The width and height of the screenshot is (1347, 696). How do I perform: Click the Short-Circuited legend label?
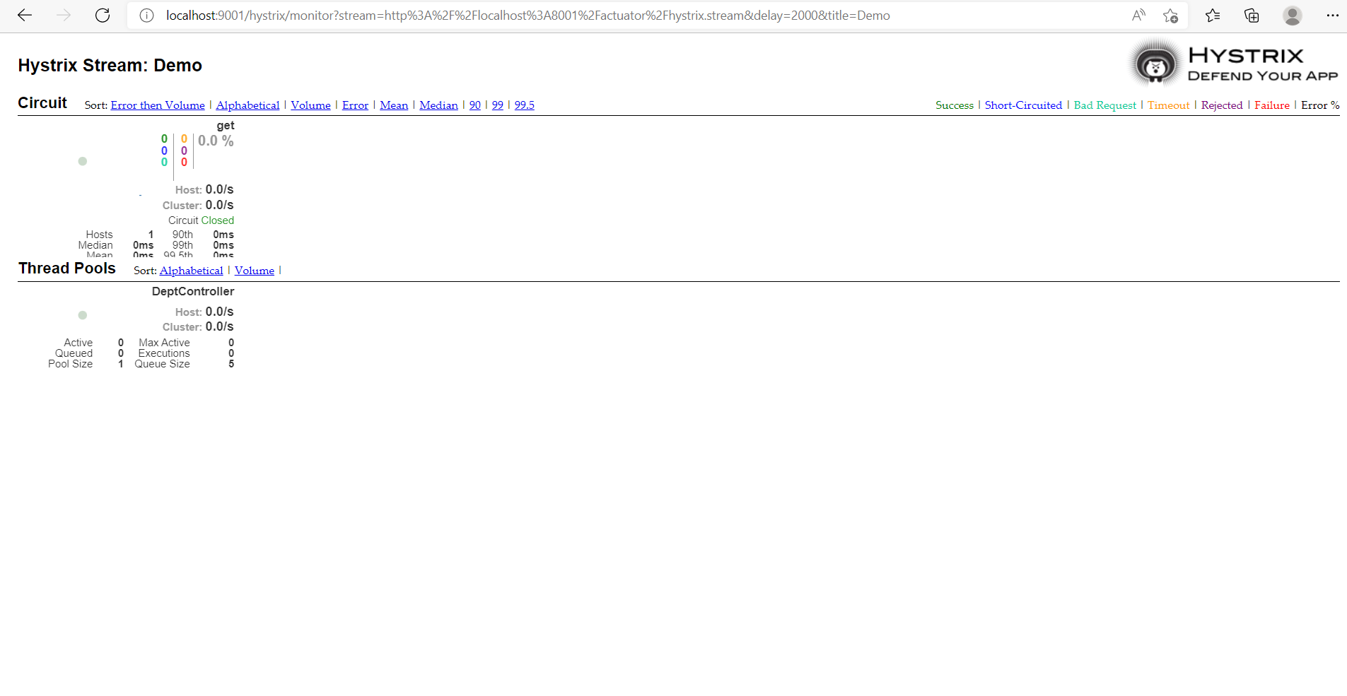click(1023, 105)
